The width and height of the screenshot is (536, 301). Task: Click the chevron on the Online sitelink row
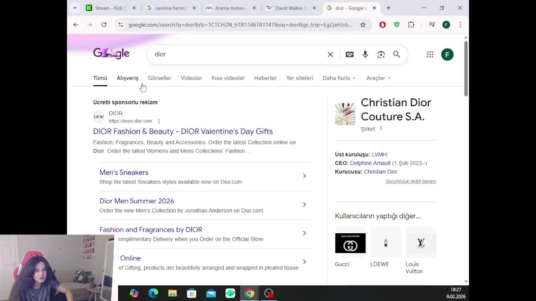coord(304,262)
